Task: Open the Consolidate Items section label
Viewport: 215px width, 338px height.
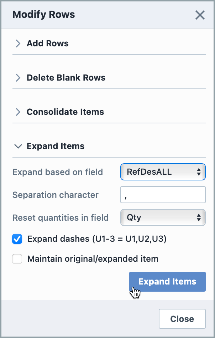Action: [65, 112]
